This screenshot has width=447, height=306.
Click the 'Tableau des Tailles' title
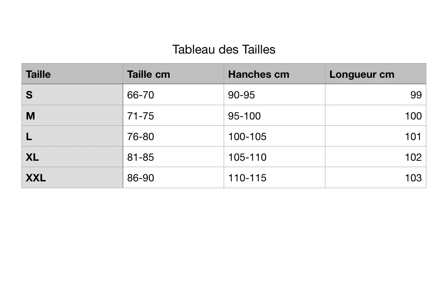[224, 50]
